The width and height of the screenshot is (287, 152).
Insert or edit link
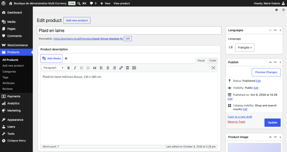121,68
